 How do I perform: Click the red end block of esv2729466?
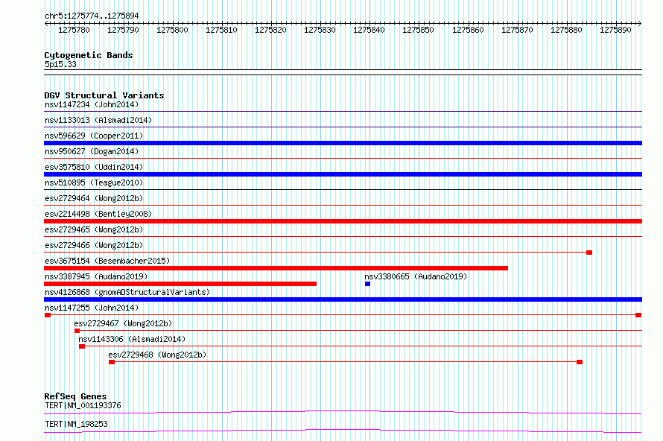point(589,253)
